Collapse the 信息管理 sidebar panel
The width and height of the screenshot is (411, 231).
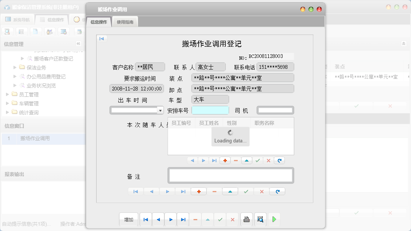(78, 44)
